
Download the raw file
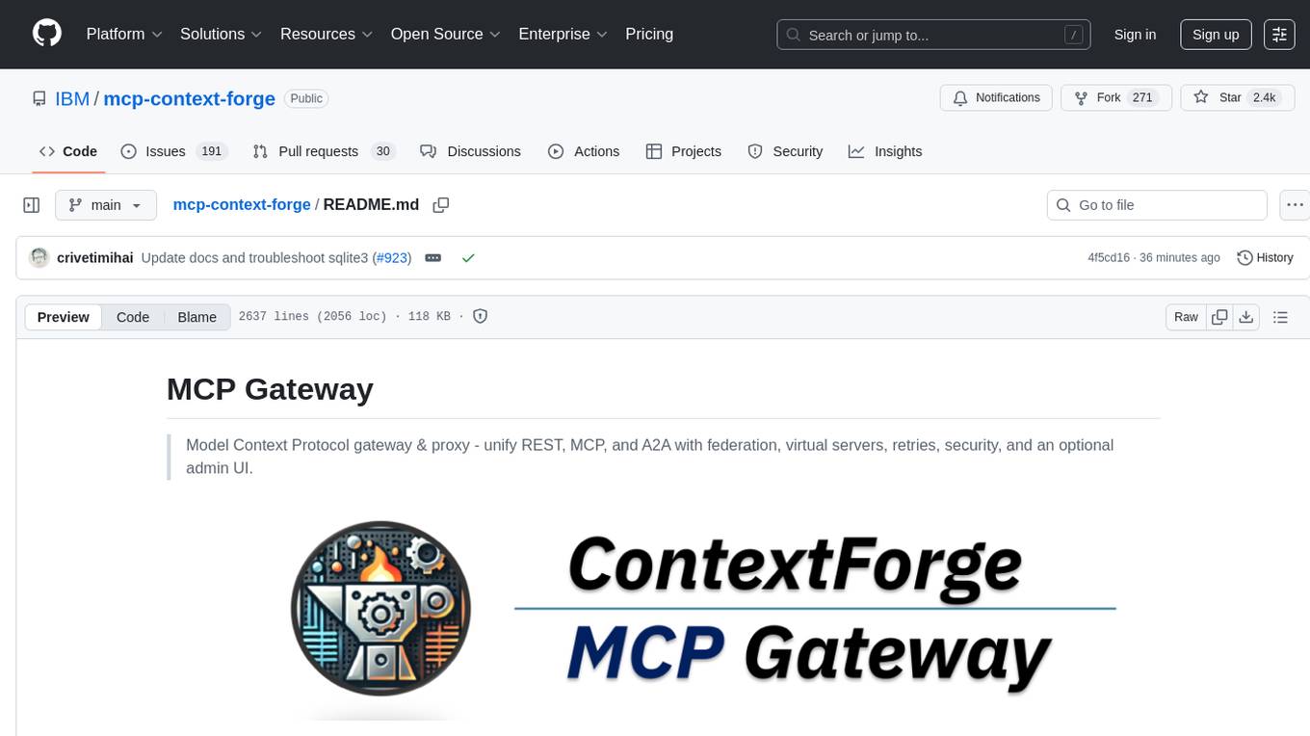[x=1245, y=317]
